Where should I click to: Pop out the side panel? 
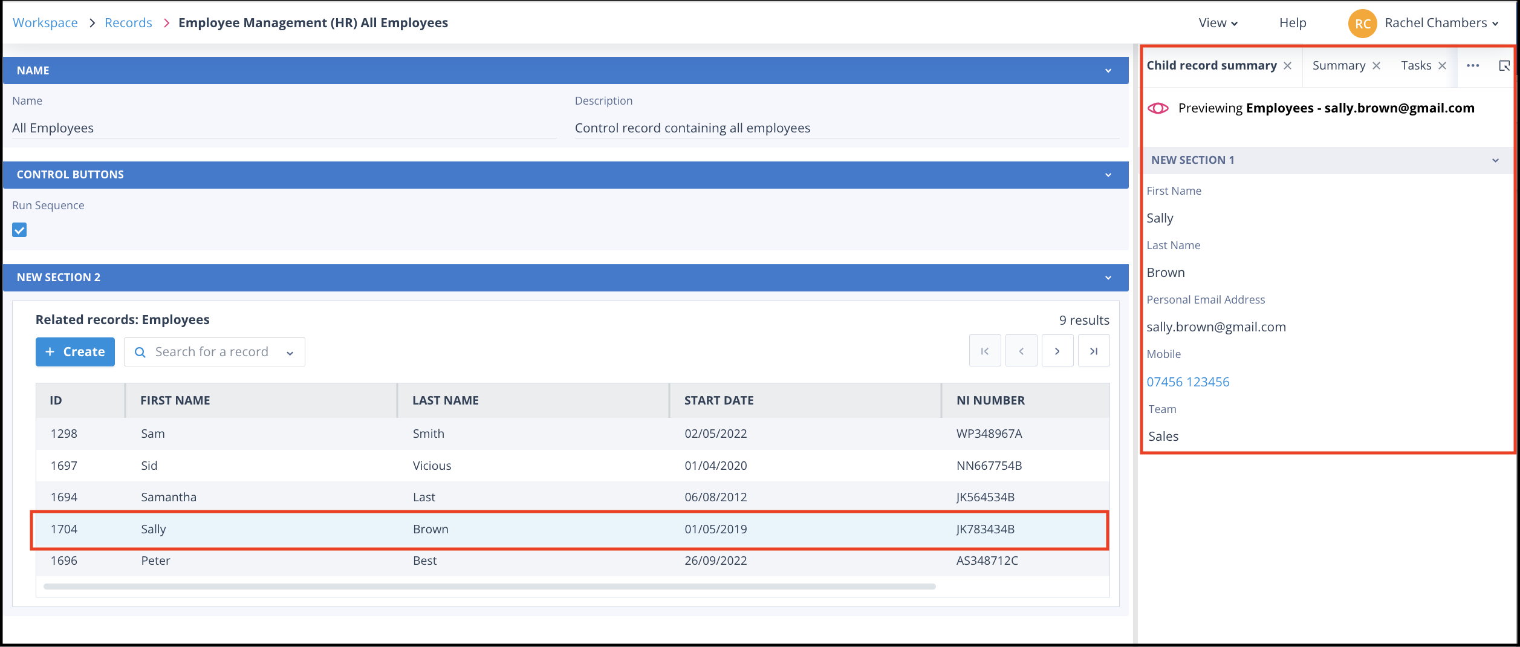[1504, 66]
